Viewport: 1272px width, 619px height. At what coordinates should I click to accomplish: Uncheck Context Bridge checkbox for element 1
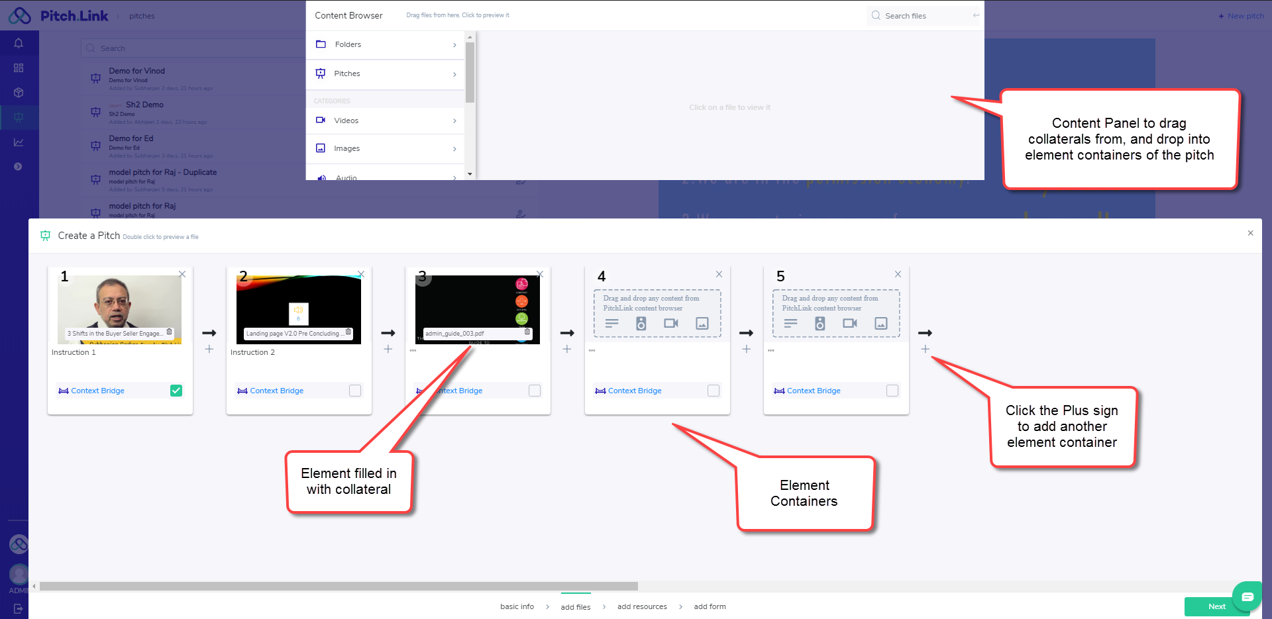coord(176,391)
